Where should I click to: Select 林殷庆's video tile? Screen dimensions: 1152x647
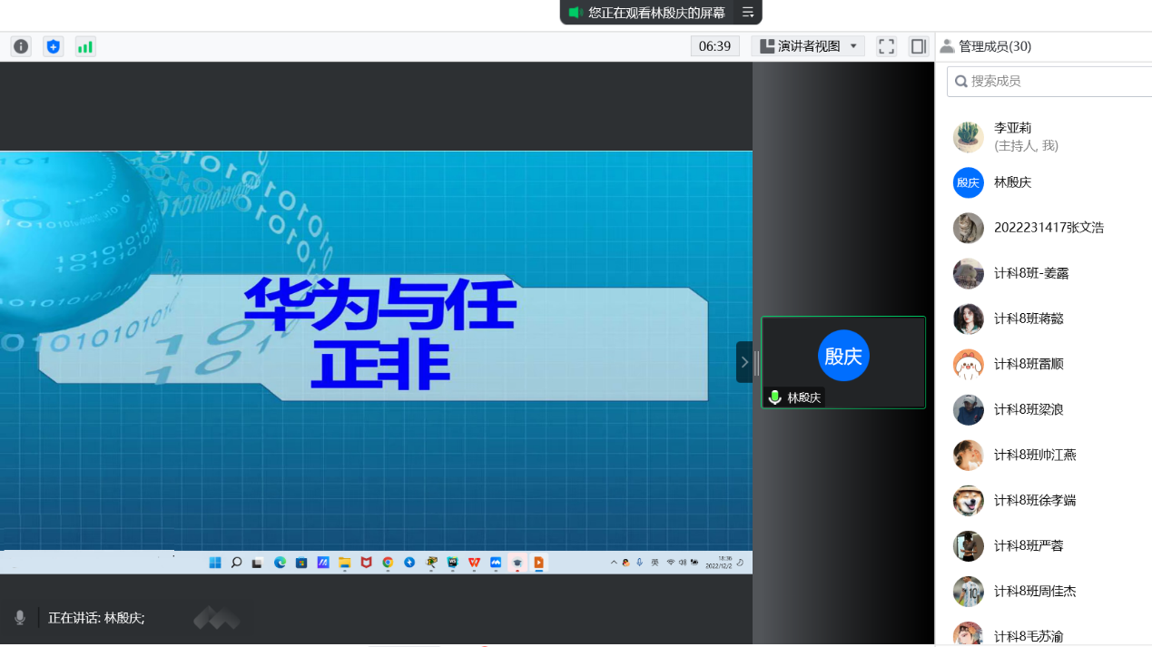pyautogui.click(x=843, y=361)
